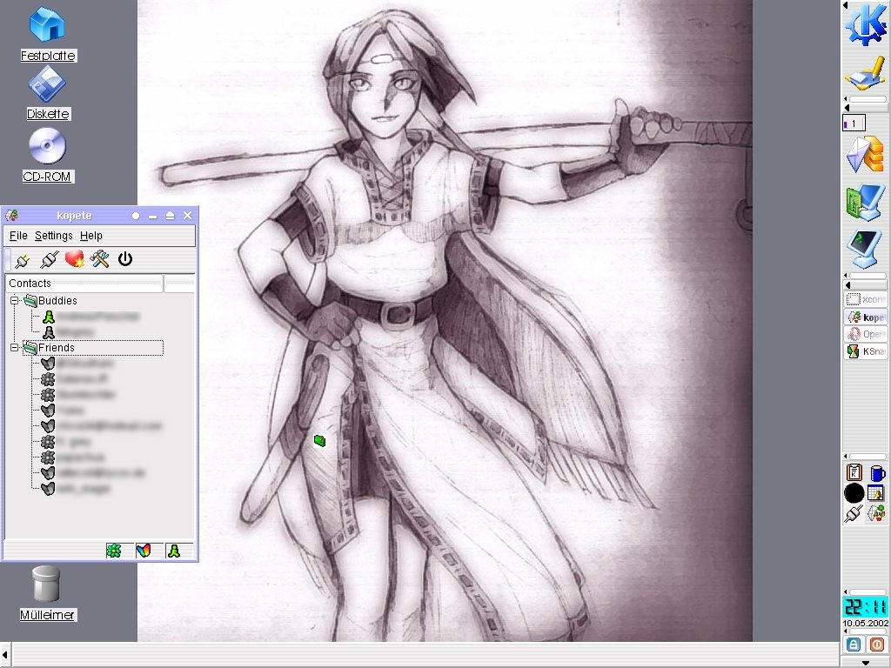Click the power icon in Kopete toolbar

click(x=125, y=259)
